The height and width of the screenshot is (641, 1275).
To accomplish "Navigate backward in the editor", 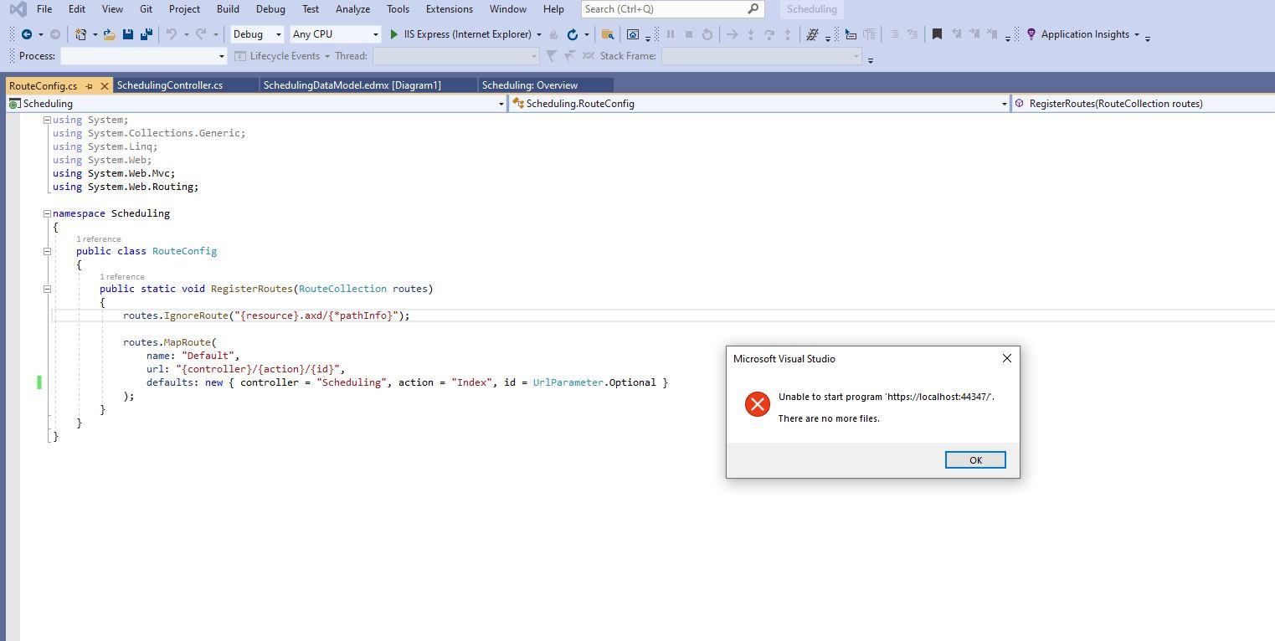I will point(28,34).
